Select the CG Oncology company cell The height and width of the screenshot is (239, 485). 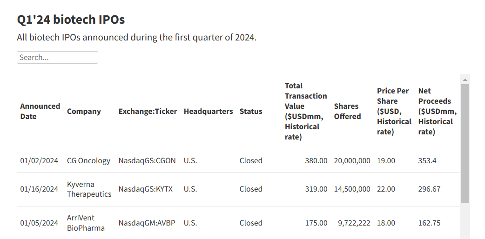click(x=88, y=160)
